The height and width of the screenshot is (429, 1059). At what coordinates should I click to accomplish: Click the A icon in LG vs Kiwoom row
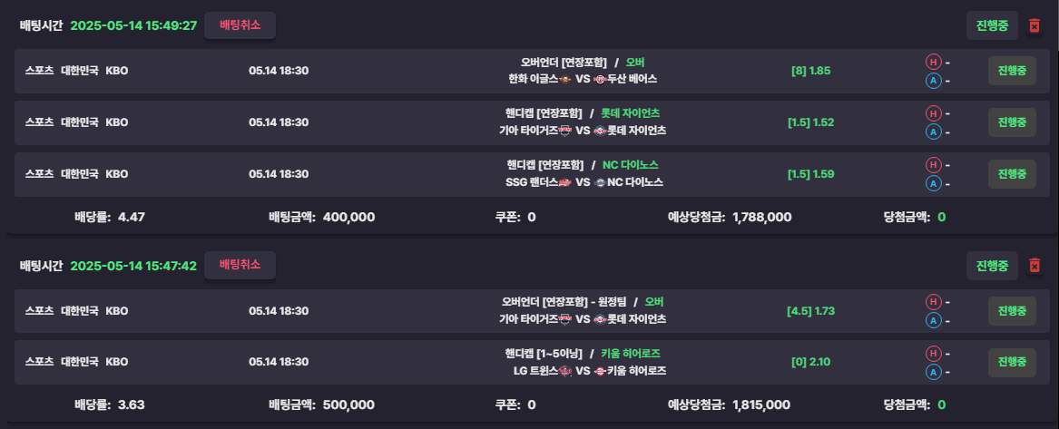coord(933,373)
